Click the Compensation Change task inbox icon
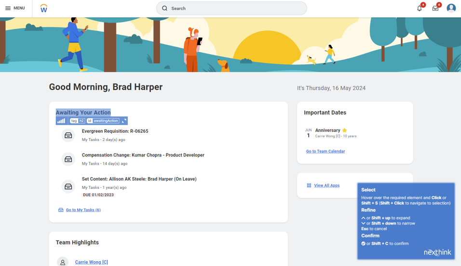 68,159
